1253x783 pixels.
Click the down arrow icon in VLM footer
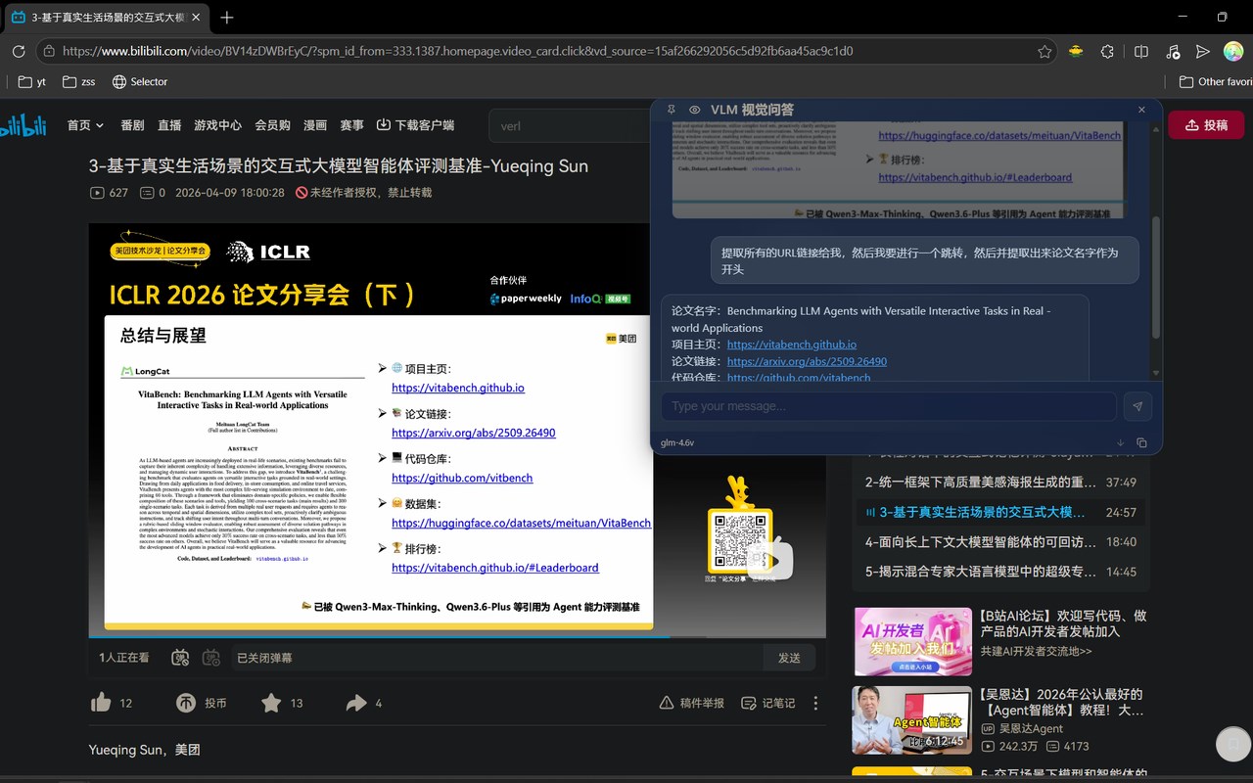click(x=1121, y=442)
